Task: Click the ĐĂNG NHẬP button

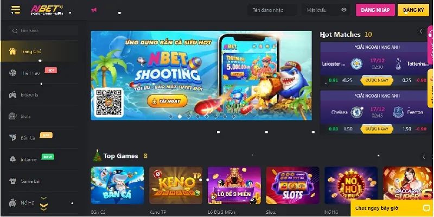Action: [x=375, y=10]
